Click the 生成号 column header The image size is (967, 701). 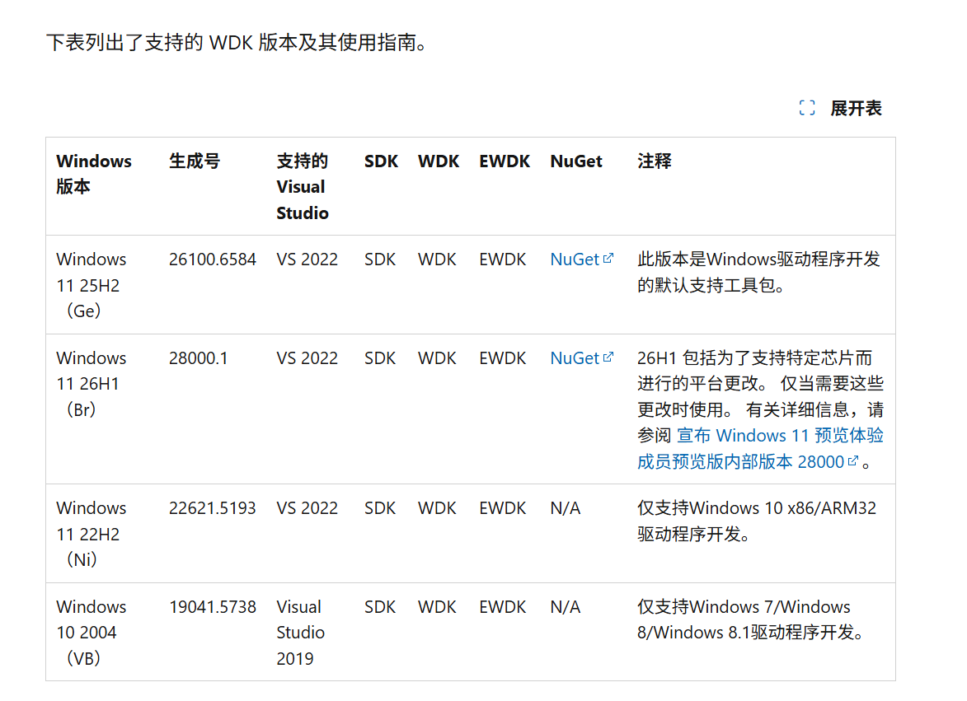(x=195, y=161)
